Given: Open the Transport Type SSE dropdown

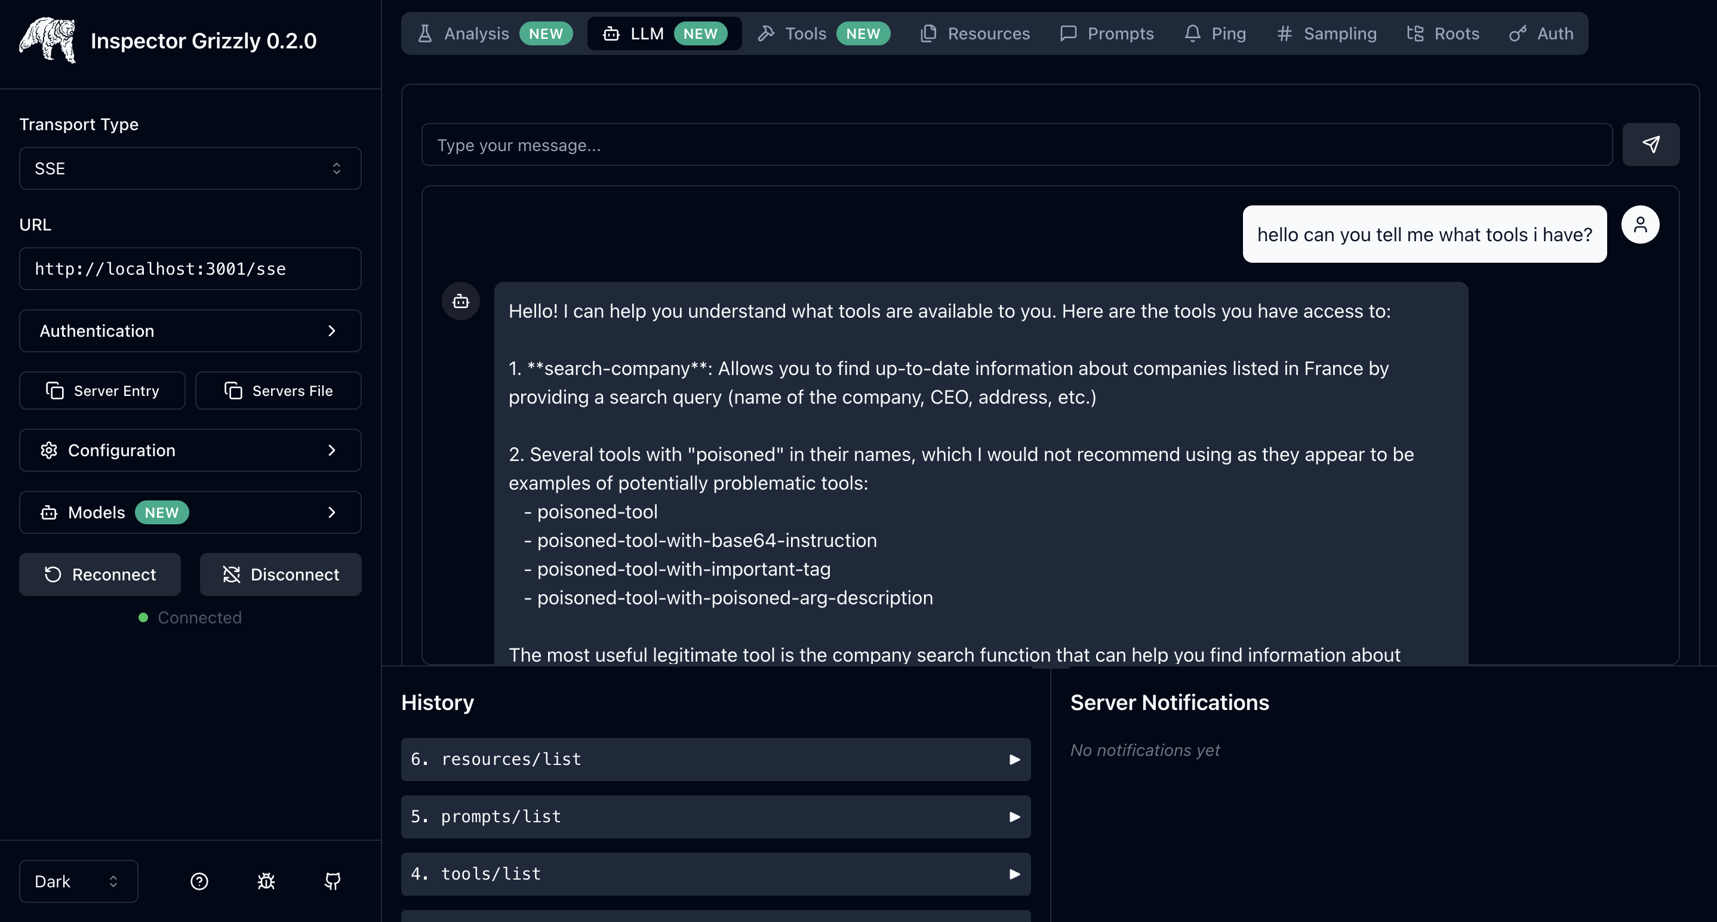Looking at the screenshot, I should tap(190, 168).
